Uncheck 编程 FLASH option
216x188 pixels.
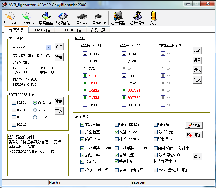pos(82,139)
